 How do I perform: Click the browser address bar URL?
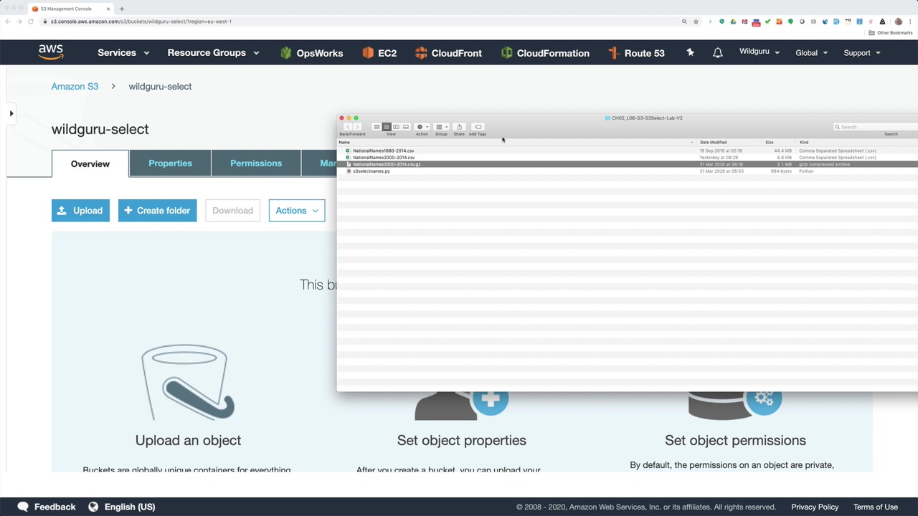[141, 21]
